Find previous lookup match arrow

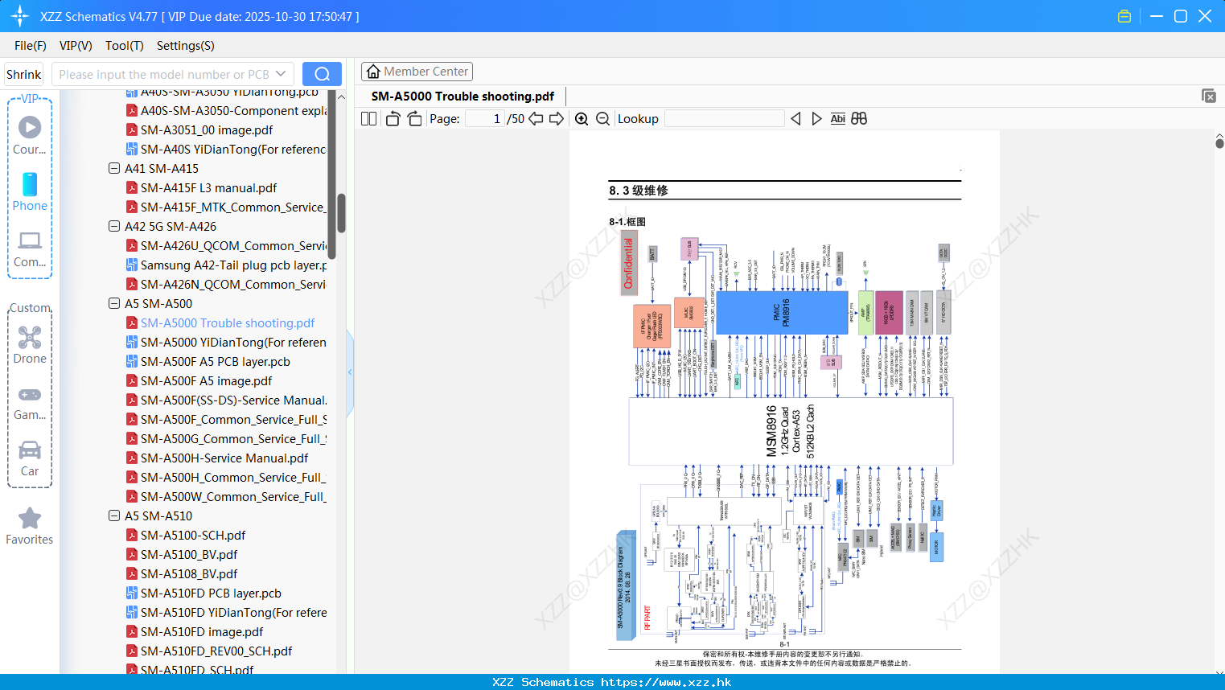(795, 119)
